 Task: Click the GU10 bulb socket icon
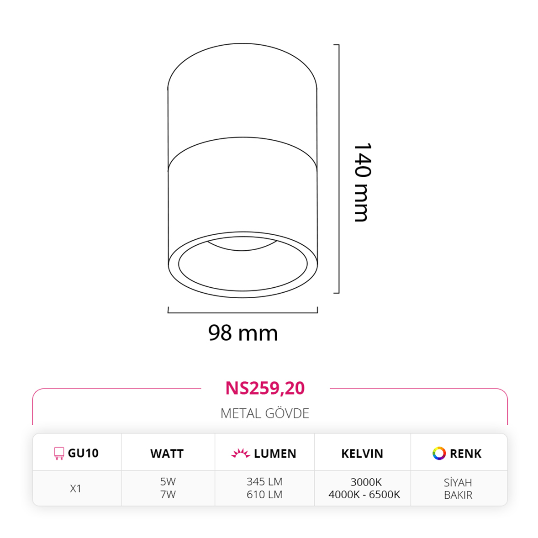[x=59, y=453]
